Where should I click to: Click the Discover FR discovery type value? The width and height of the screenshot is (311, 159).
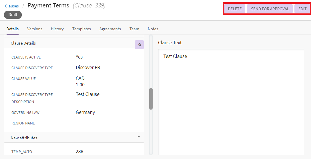(x=88, y=67)
